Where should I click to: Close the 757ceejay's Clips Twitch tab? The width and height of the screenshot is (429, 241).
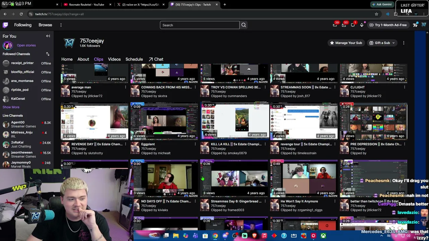pos(217,5)
